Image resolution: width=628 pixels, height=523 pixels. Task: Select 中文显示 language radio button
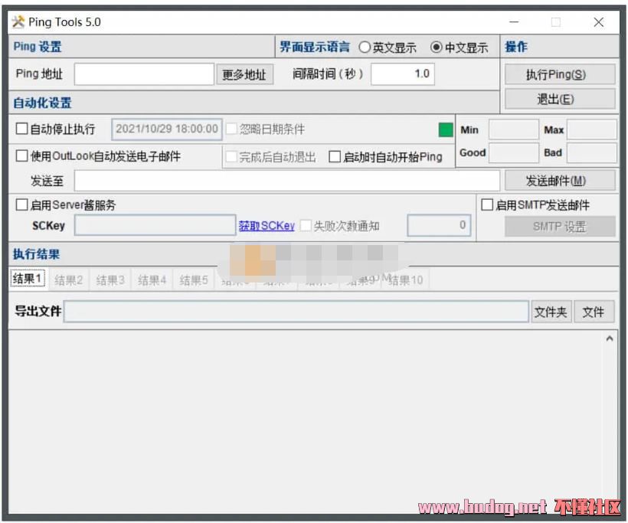437,47
